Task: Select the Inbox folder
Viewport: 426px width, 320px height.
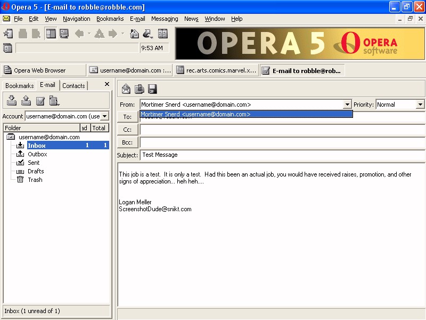Action: (x=68, y=145)
